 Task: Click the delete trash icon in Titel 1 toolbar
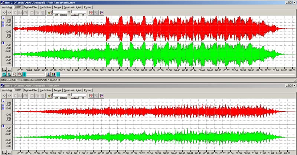[x=43, y=96]
